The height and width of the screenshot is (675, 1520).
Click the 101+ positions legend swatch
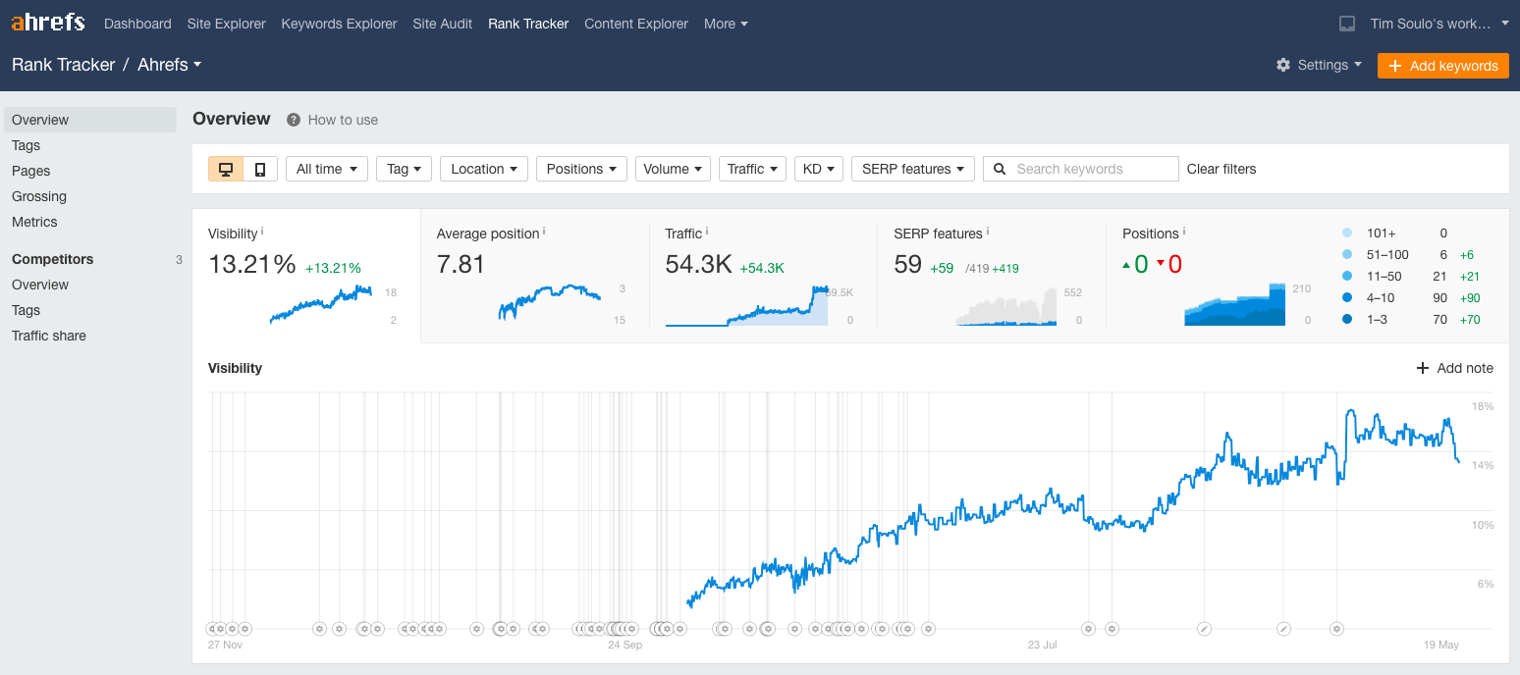[x=1346, y=233]
